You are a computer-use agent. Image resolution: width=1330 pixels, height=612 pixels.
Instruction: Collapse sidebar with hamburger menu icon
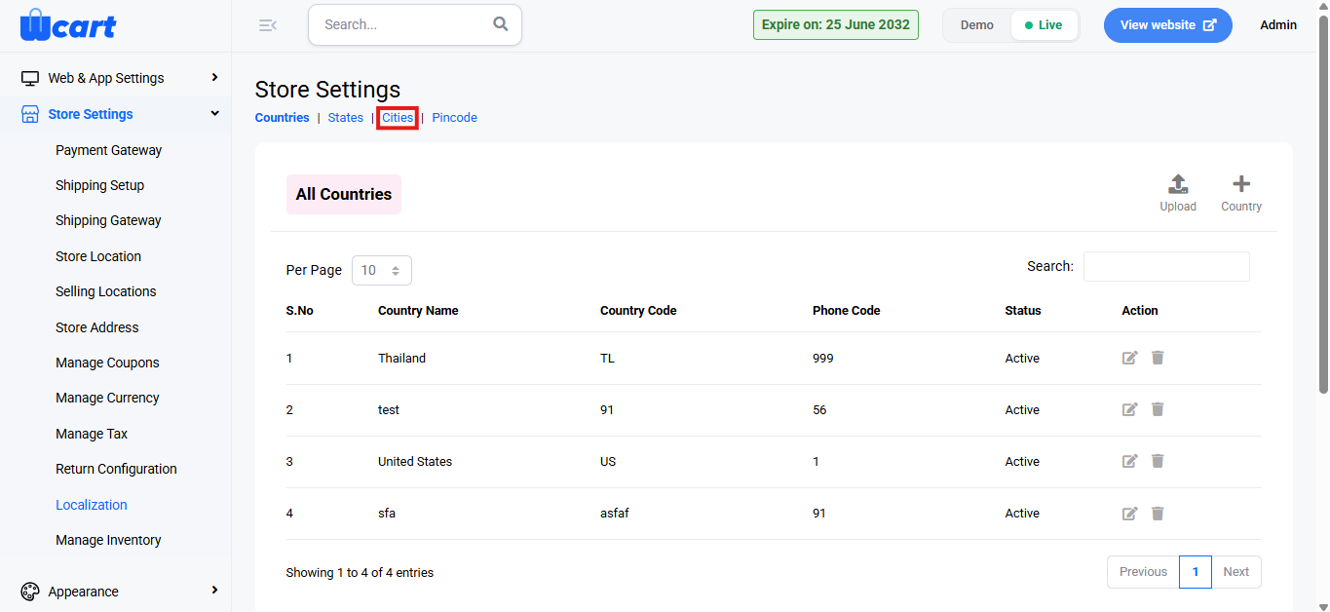coord(267,25)
